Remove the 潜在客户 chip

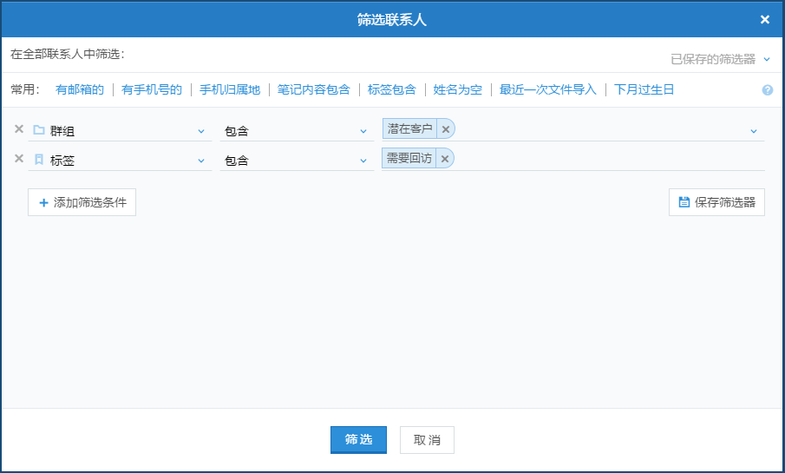[x=446, y=129]
